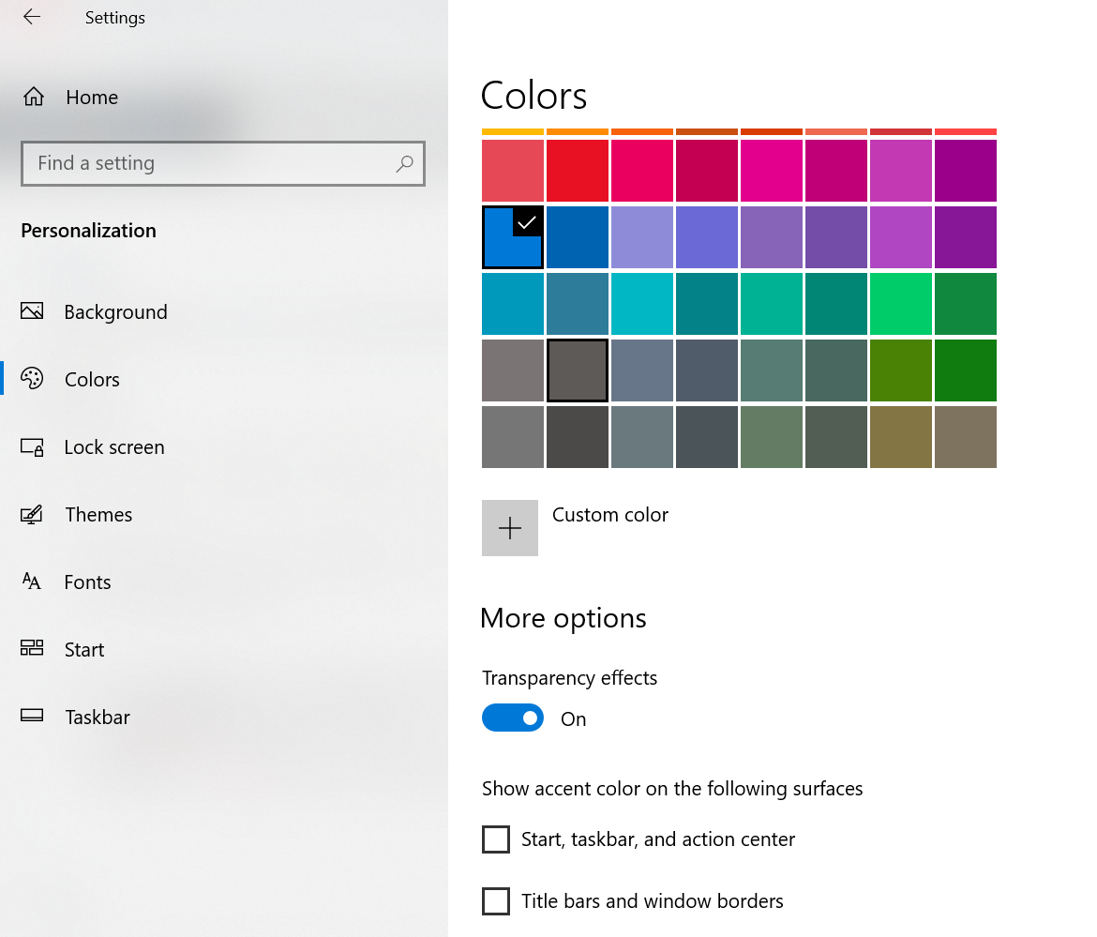Click the magnifier icon in search box
1097x937 pixels.
pos(404,164)
